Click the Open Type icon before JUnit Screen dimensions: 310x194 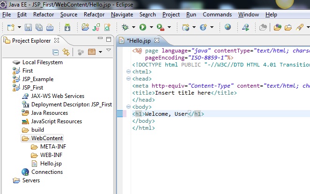click(x=85, y=27)
